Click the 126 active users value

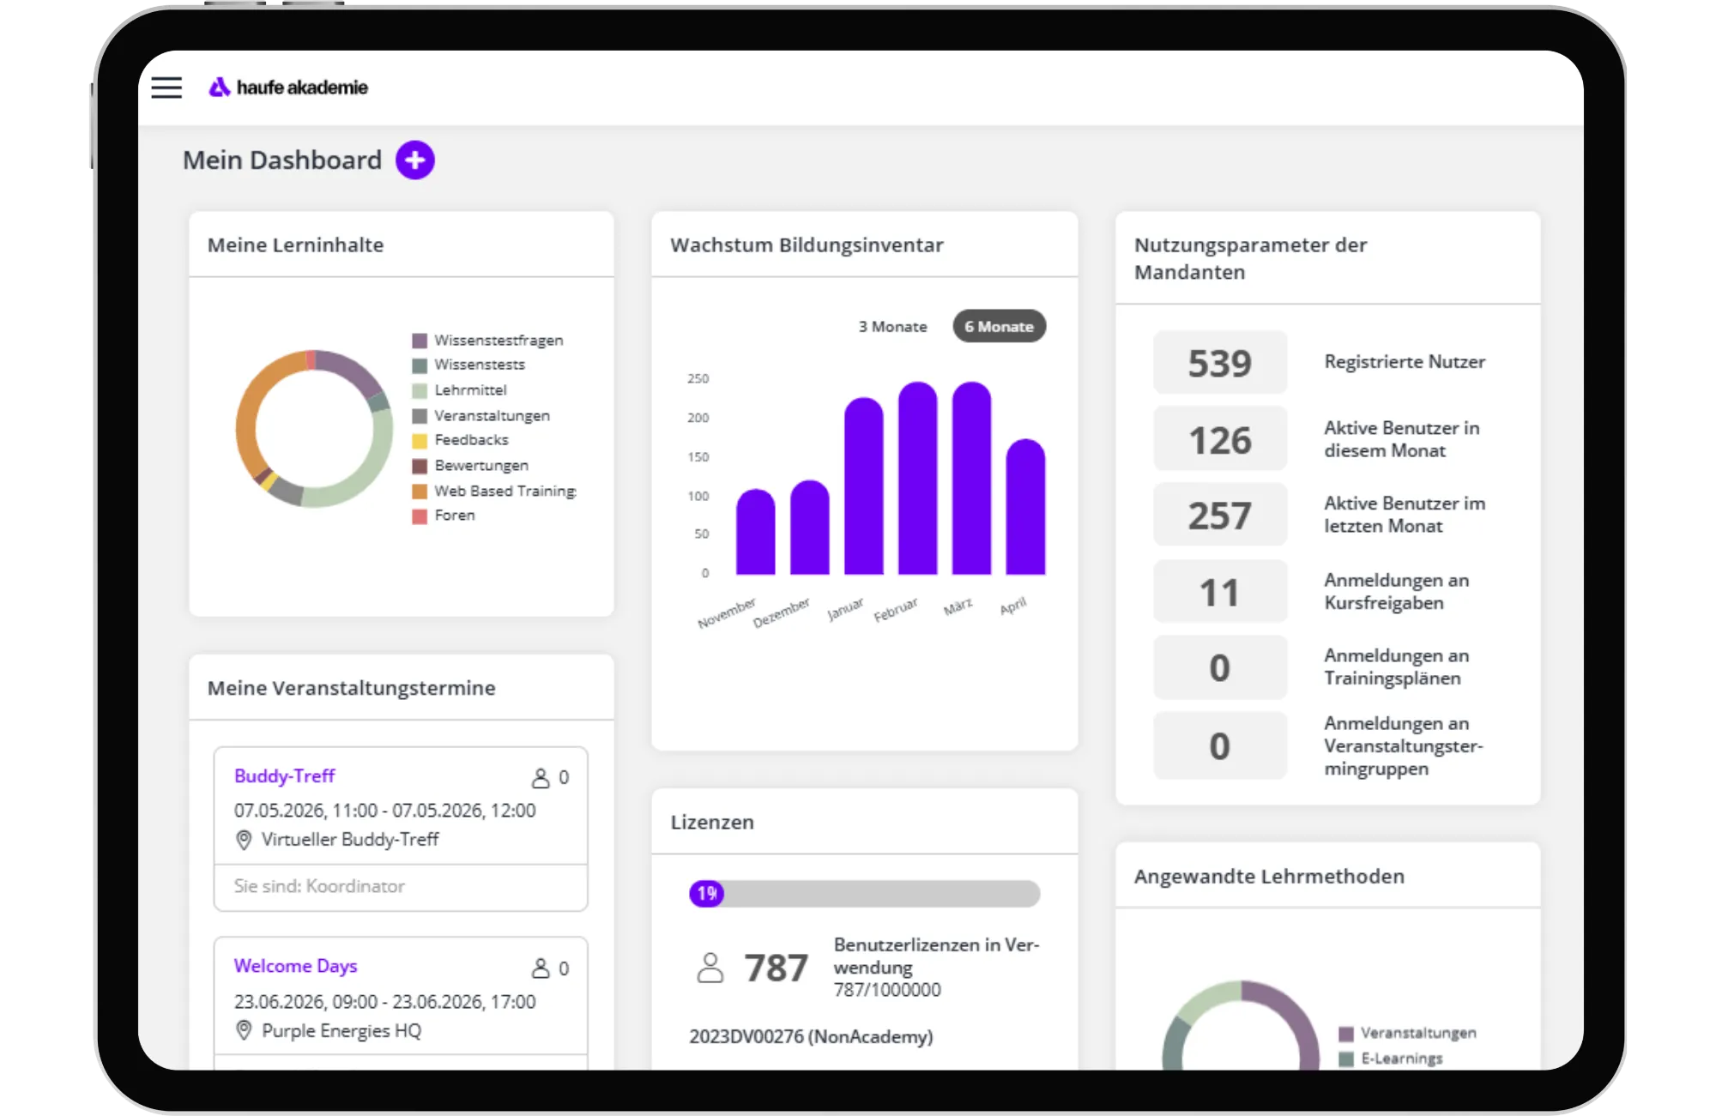coord(1220,439)
